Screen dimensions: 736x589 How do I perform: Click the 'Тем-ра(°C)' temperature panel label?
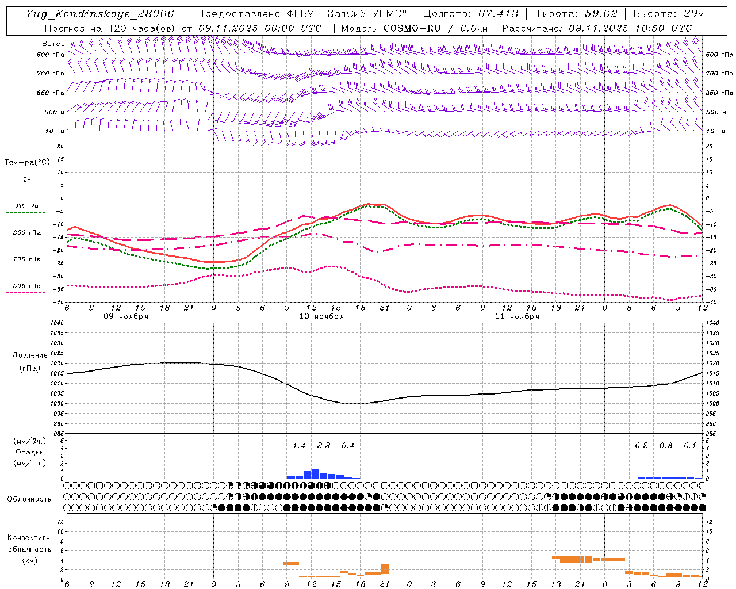click(27, 163)
